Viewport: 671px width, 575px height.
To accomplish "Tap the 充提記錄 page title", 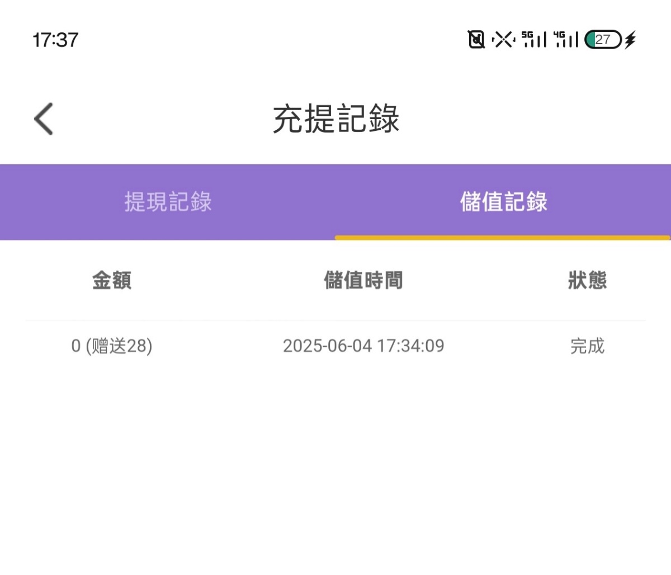I will [335, 119].
